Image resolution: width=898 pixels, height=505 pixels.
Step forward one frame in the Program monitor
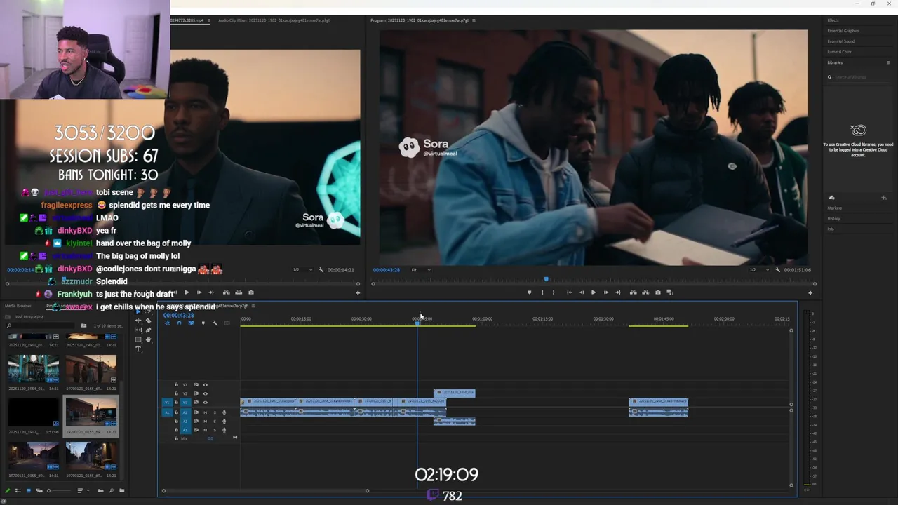pyautogui.click(x=606, y=292)
